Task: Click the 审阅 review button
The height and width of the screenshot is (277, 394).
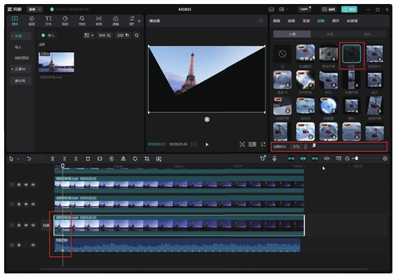Action: [329, 10]
